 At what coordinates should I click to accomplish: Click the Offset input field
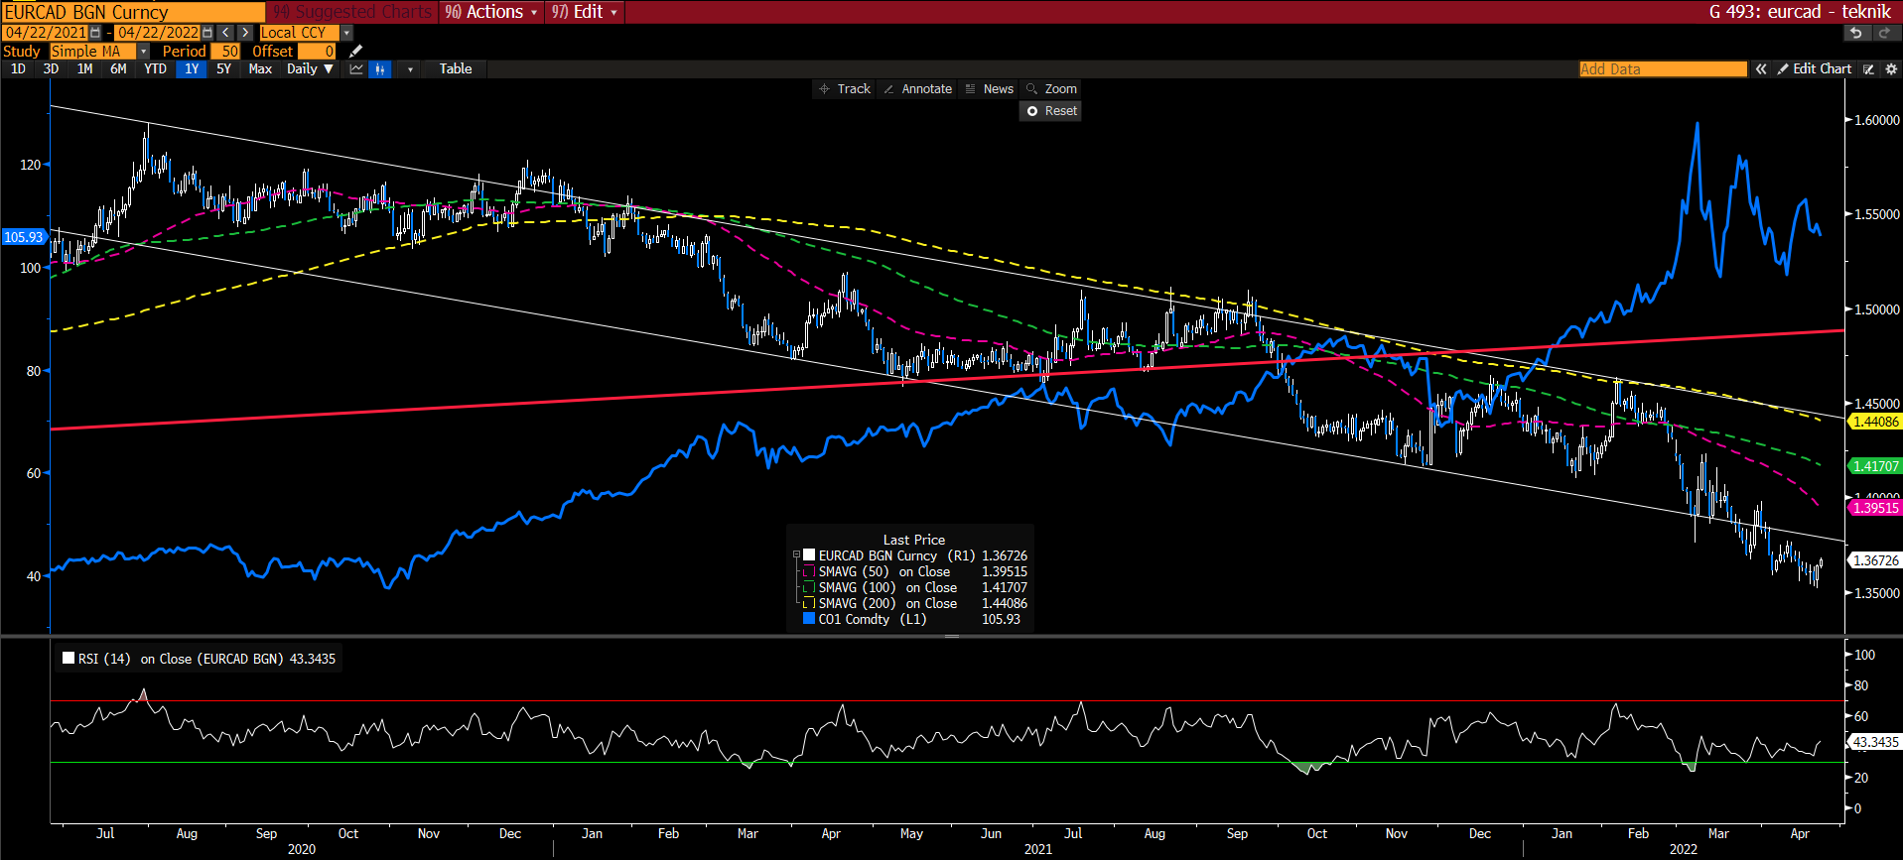[x=317, y=51]
